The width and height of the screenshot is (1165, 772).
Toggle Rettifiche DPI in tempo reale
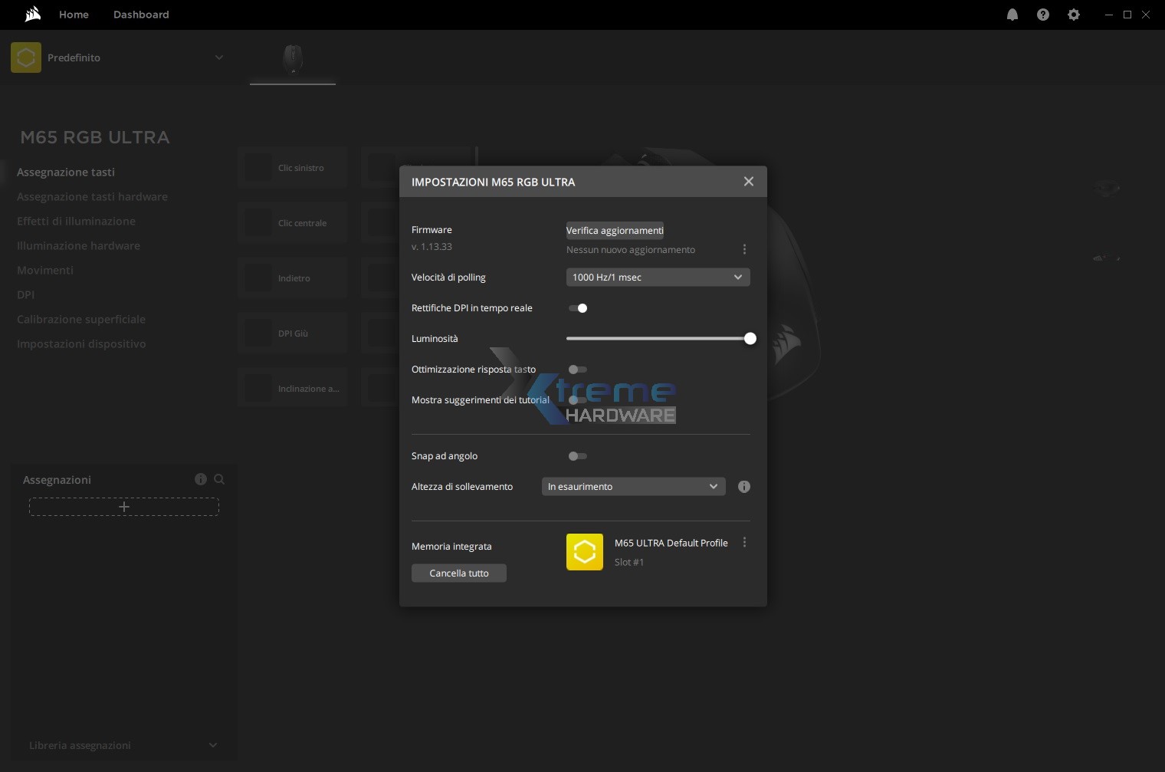[x=578, y=308]
